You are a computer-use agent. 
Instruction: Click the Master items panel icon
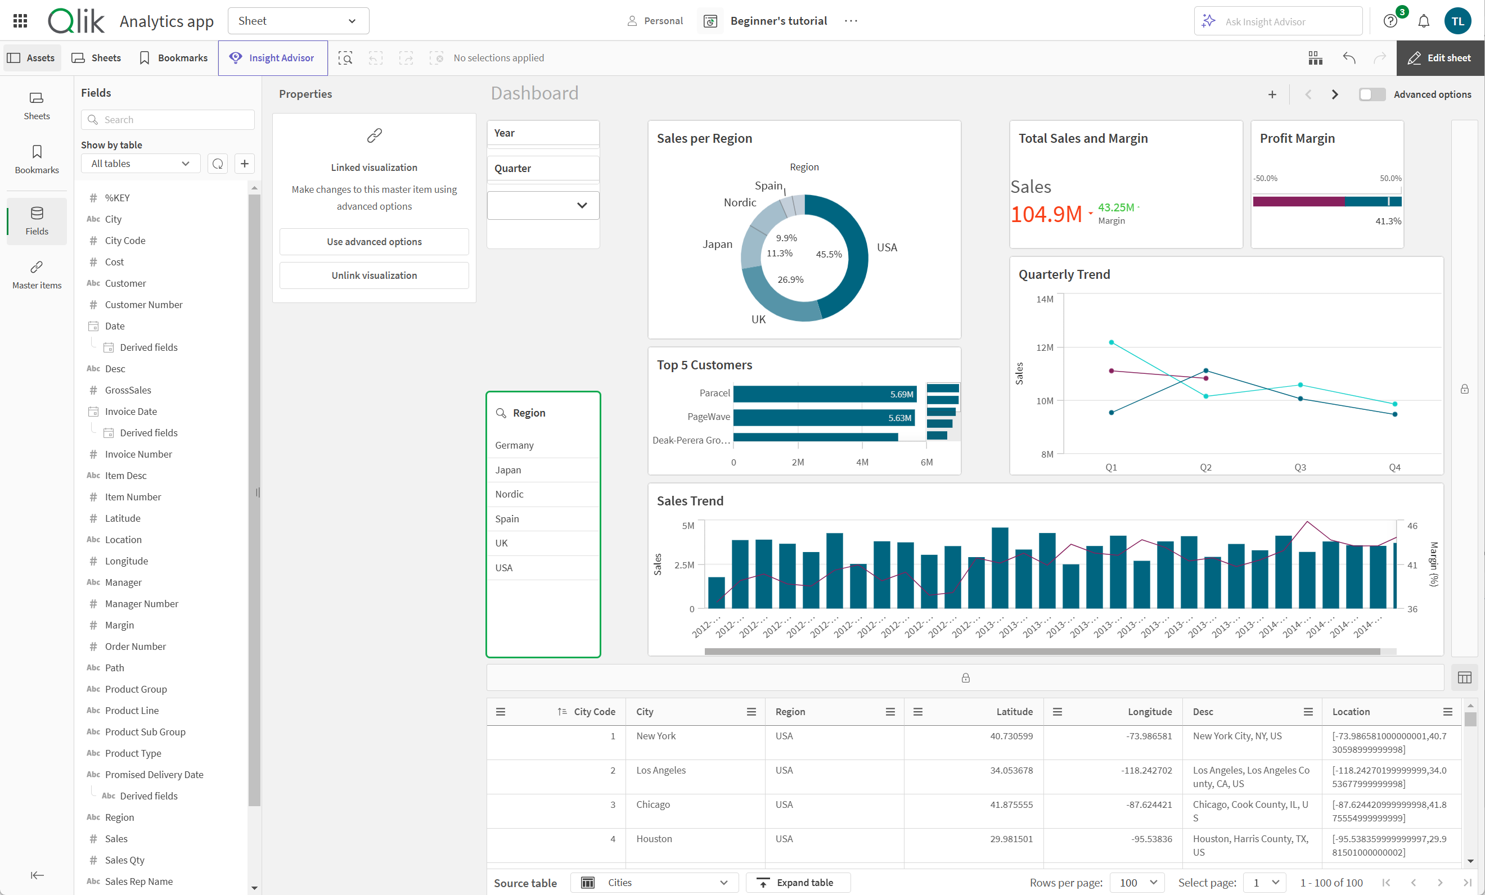[x=36, y=275]
